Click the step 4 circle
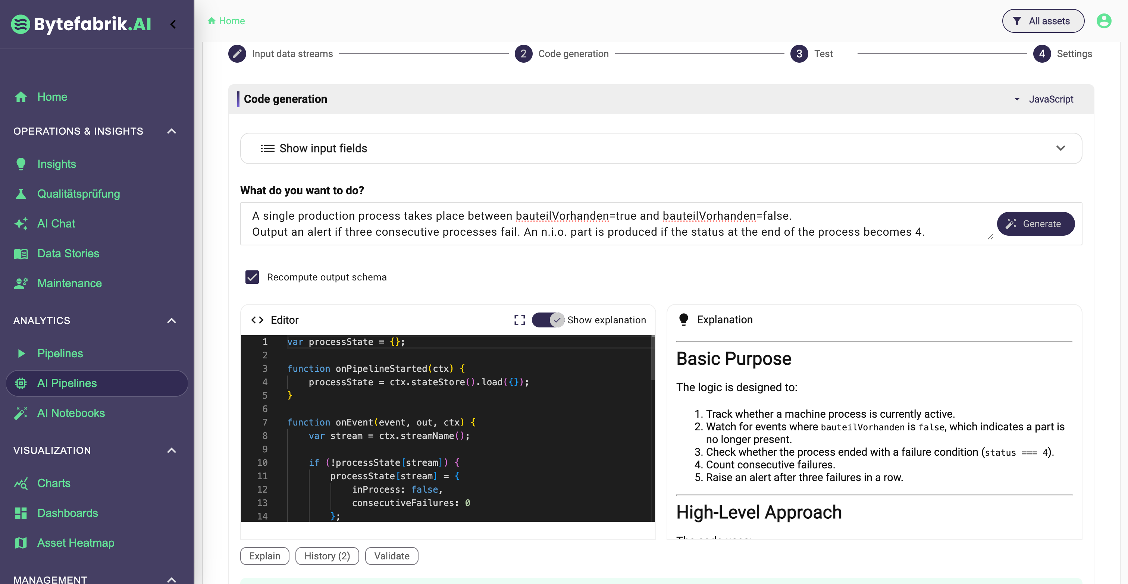 click(x=1042, y=53)
